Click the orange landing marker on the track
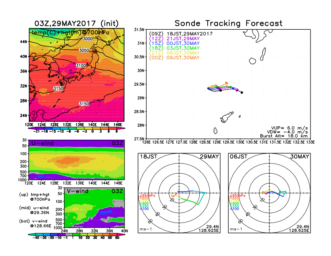 pyautogui.click(x=227, y=83)
